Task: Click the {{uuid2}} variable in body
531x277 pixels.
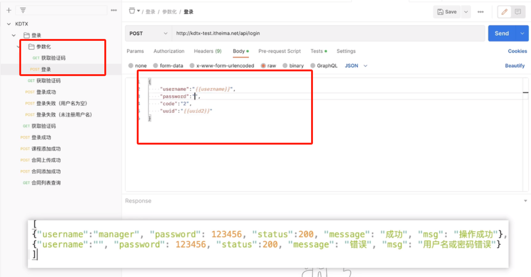Action: click(196, 111)
